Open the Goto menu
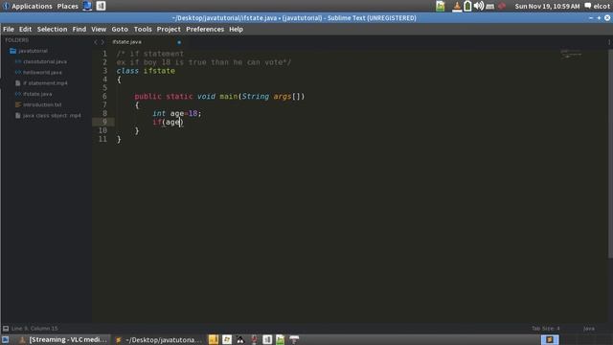This screenshot has height=345, width=613. click(120, 30)
